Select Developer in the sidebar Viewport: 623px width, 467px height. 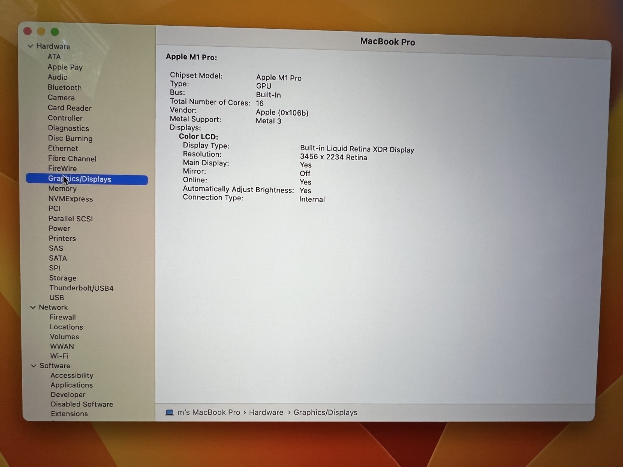[x=68, y=395]
